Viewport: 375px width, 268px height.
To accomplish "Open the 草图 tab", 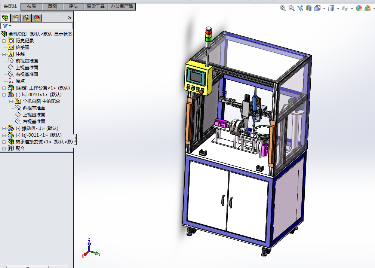I will coord(52,6).
